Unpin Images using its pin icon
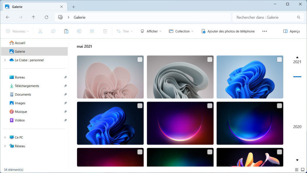307x173 pixels. click(x=65, y=103)
